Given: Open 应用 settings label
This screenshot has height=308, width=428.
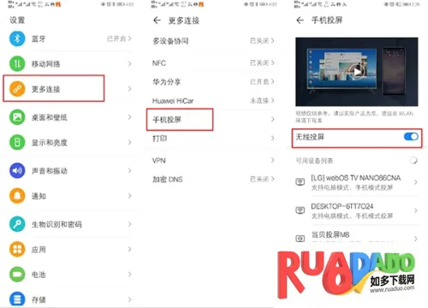Looking at the screenshot, I should (39, 250).
